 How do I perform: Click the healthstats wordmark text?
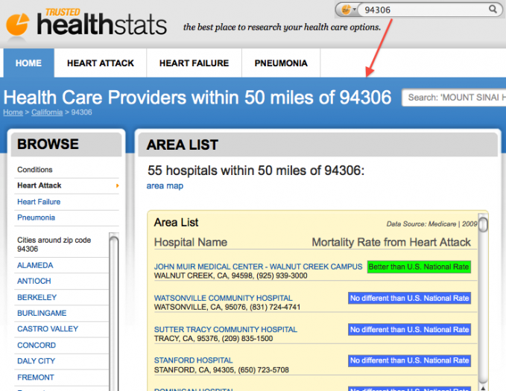pos(101,25)
